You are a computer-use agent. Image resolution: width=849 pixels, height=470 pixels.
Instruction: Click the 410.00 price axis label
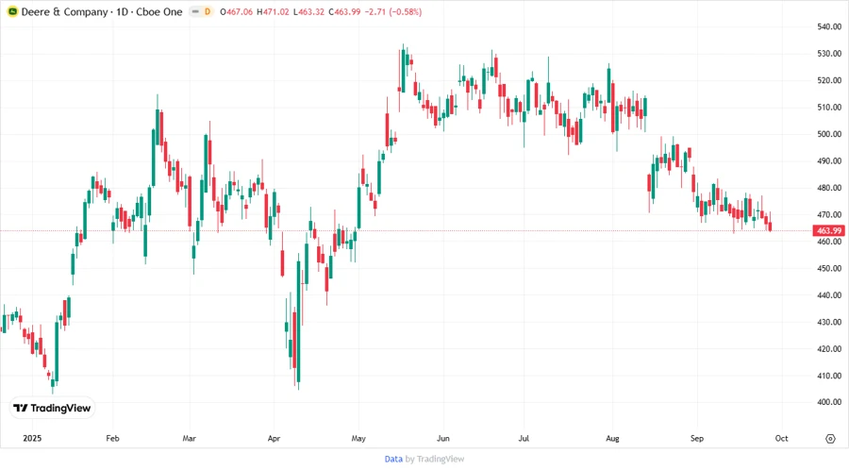click(829, 376)
